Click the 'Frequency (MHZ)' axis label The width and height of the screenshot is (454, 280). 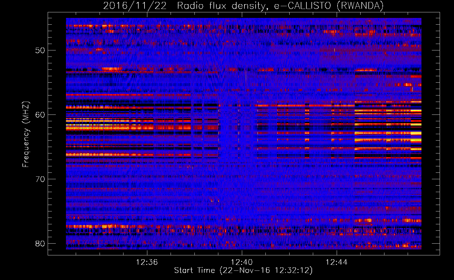[x=26, y=134]
